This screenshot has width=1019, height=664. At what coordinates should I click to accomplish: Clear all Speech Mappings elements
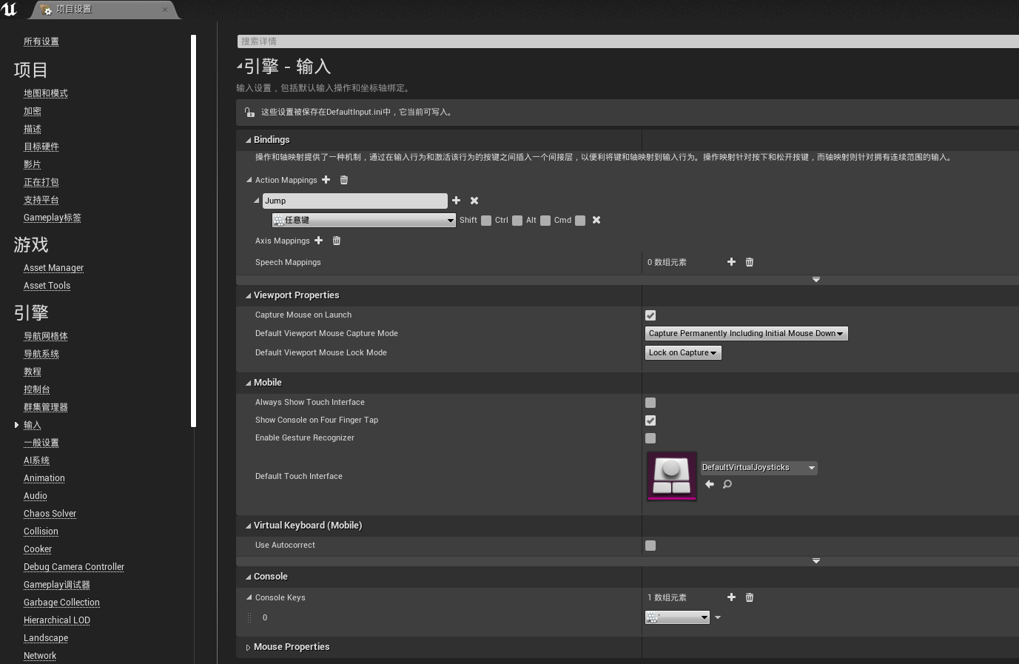coord(750,262)
